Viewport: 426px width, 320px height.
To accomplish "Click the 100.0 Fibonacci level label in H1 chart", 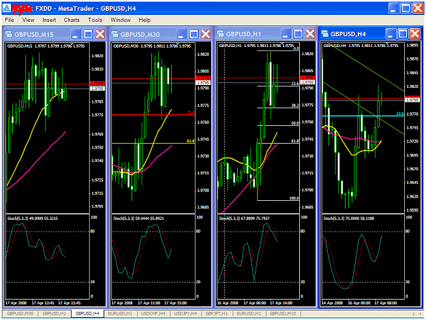I will [294, 198].
